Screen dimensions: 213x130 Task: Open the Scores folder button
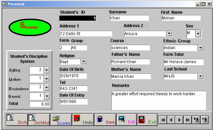click(61, 120)
